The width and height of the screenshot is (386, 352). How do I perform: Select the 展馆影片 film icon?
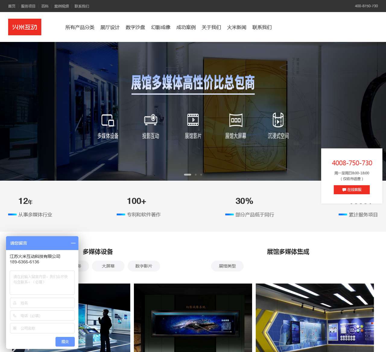pos(193,120)
